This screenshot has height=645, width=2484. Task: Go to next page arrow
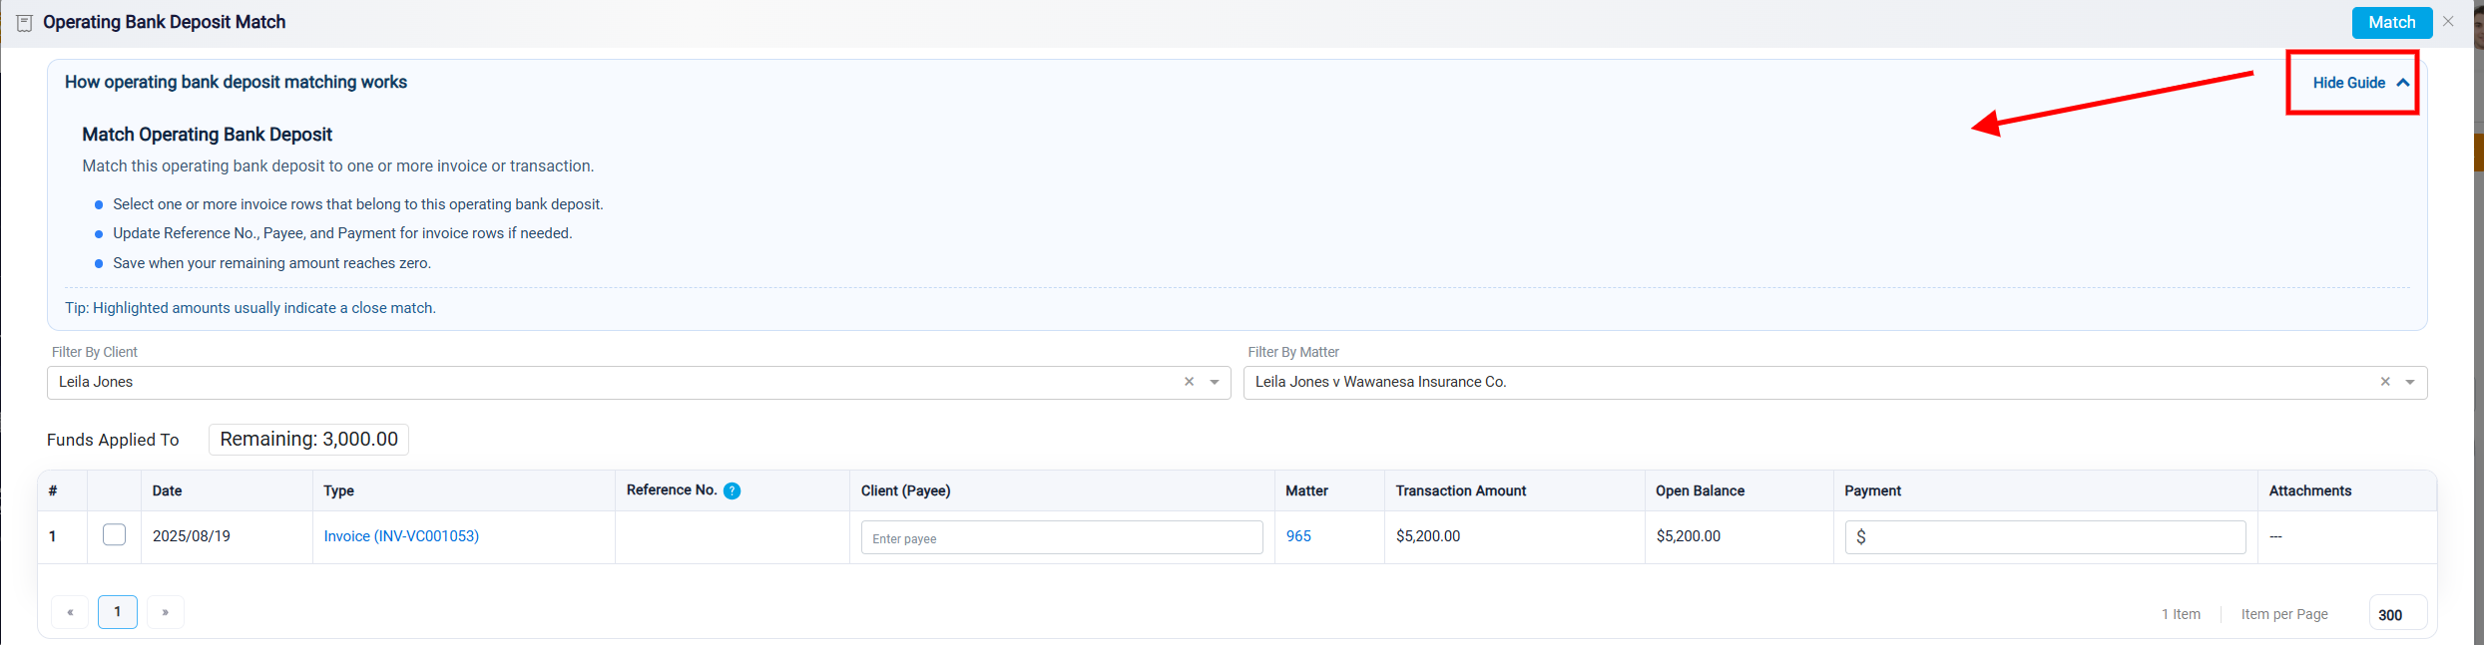[166, 612]
